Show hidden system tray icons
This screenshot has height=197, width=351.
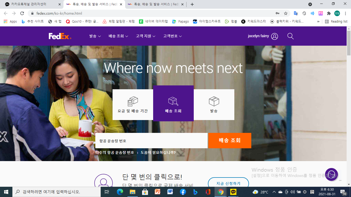tap(274, 192)
